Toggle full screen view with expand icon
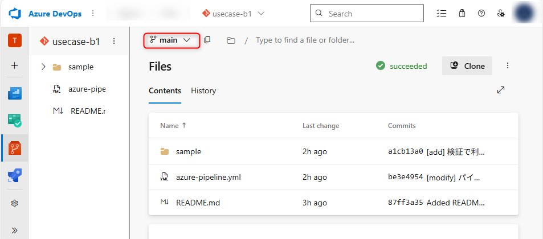The width and height of the screenshot is (543, 239). point(501,90)
